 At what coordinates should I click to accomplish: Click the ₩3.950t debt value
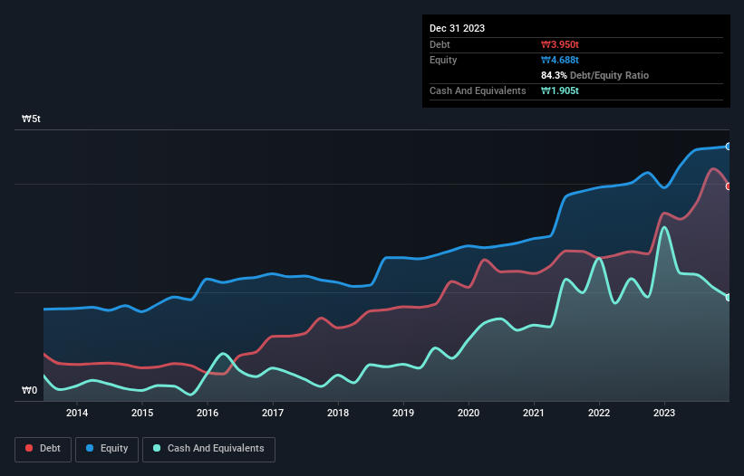[x=560, y=44]
